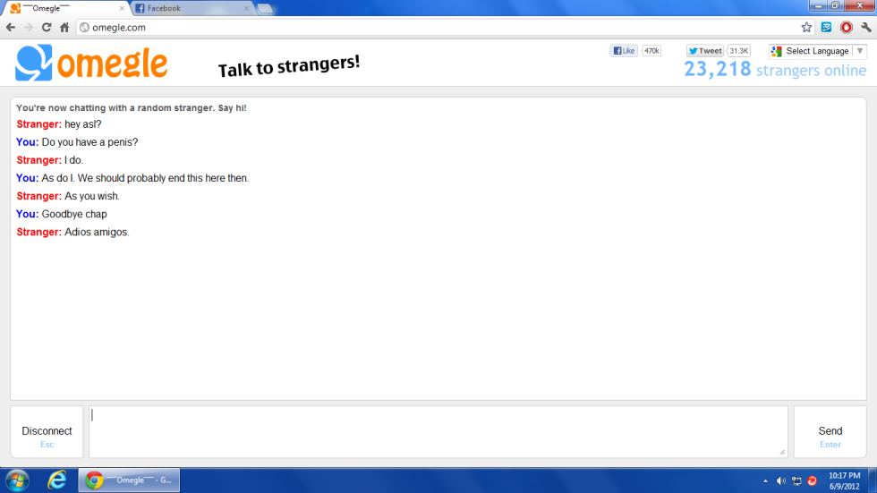Expand the Select Language dropdown
877x493 pixels.
(817, 51)
